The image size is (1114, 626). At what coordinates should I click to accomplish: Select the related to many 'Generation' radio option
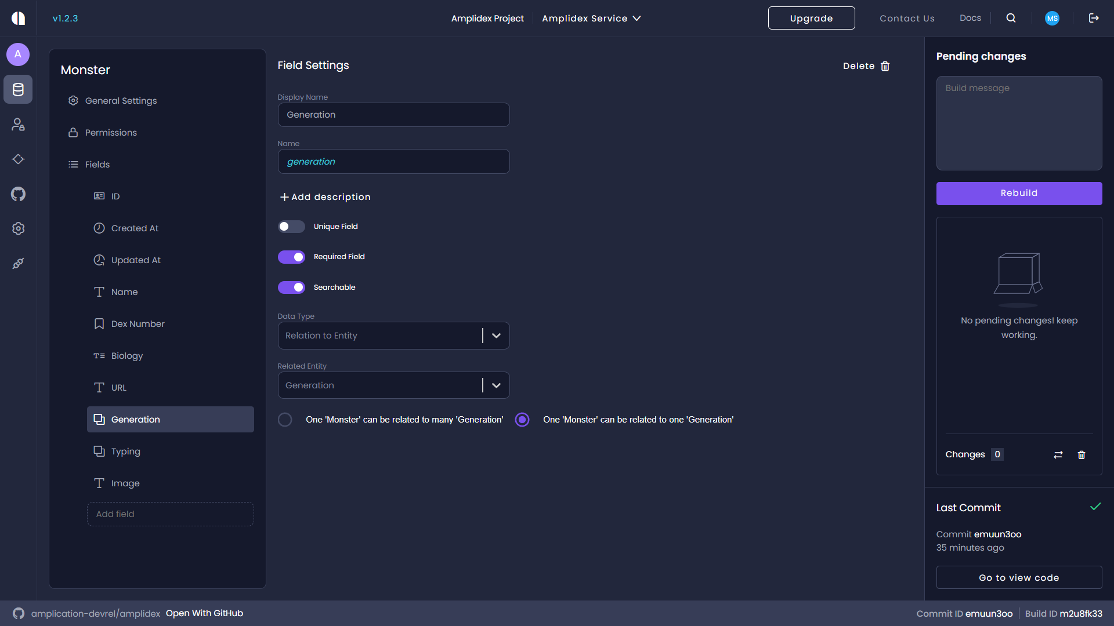click(x=285, y=420)
